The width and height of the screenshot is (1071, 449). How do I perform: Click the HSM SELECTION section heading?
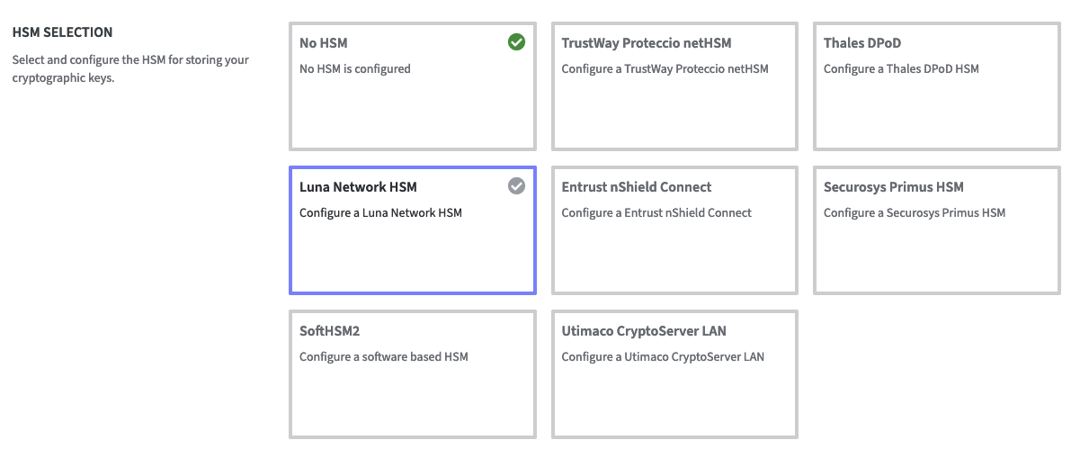coord(62,32)
